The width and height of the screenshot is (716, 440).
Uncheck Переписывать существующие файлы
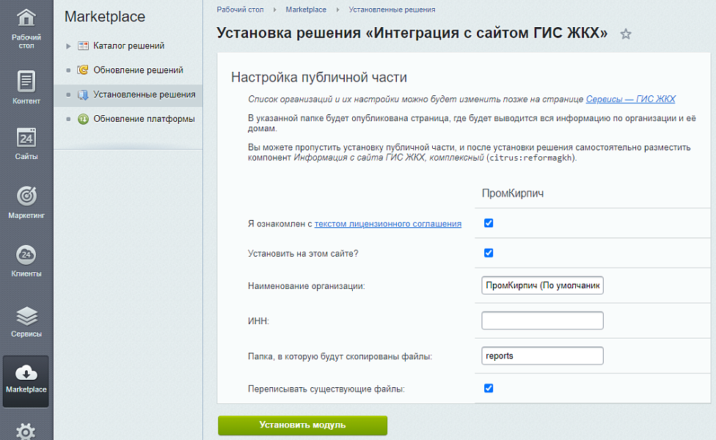pyautogui.click(x=489, y=389)
